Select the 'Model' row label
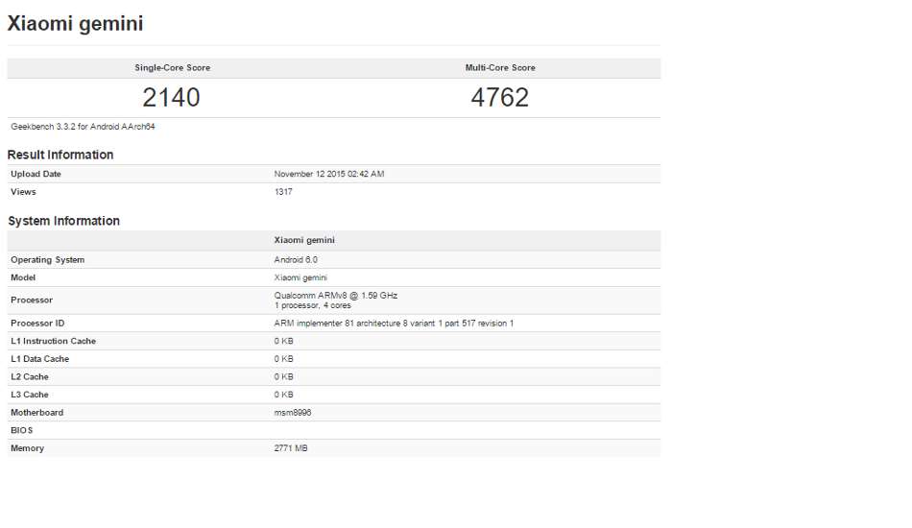The height and width of the screenshot is (528, 912). (x=23, y=277)
